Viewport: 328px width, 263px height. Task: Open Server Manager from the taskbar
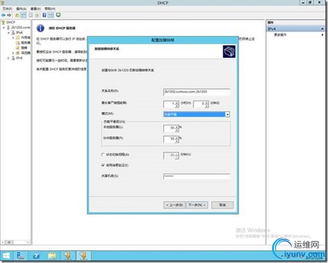[x=20, y=256]
